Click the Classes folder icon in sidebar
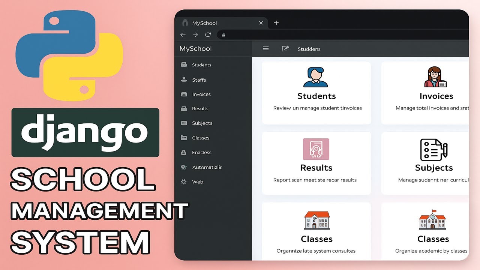Screen dimensions: 480x270 (184, 138)
